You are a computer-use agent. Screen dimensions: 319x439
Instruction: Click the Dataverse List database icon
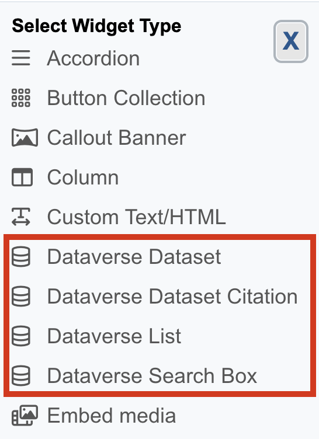tap(21, 336)
